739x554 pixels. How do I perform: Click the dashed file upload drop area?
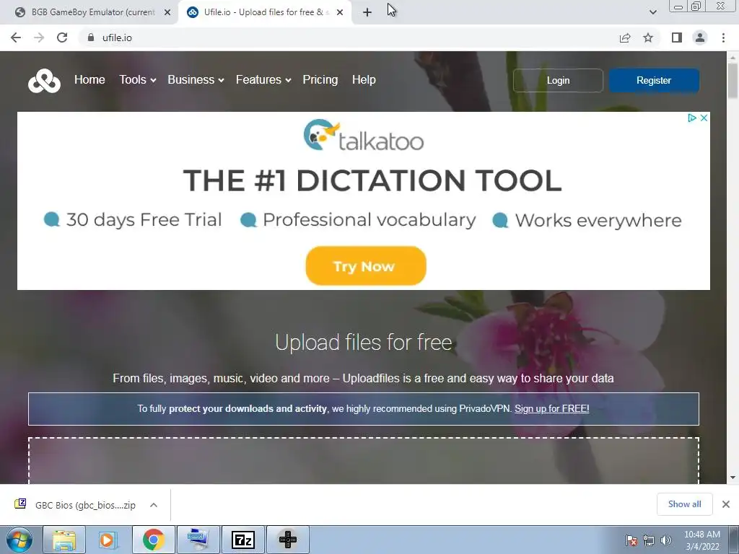point(364,461)
